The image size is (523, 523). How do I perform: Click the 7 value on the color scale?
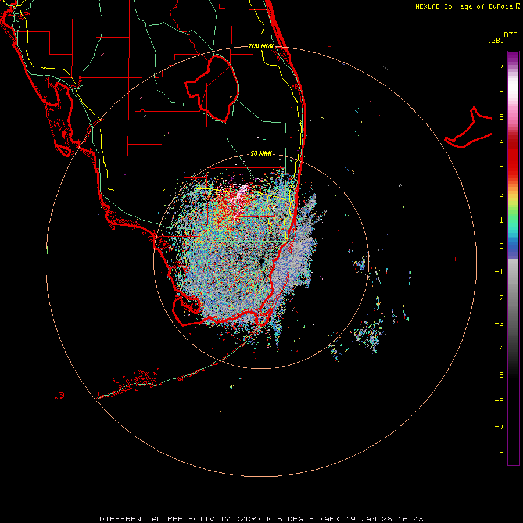click(501, 65)
